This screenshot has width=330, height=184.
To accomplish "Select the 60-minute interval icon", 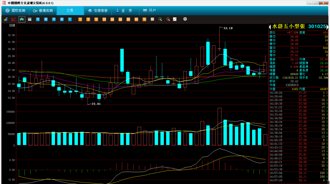I will pyautogui.click(x=120, y=19).
